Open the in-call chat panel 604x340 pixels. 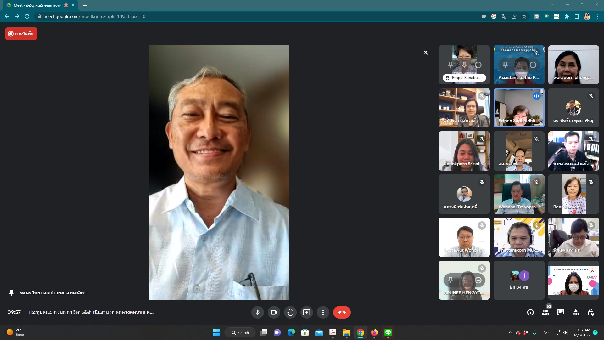[x=561, y=312]
